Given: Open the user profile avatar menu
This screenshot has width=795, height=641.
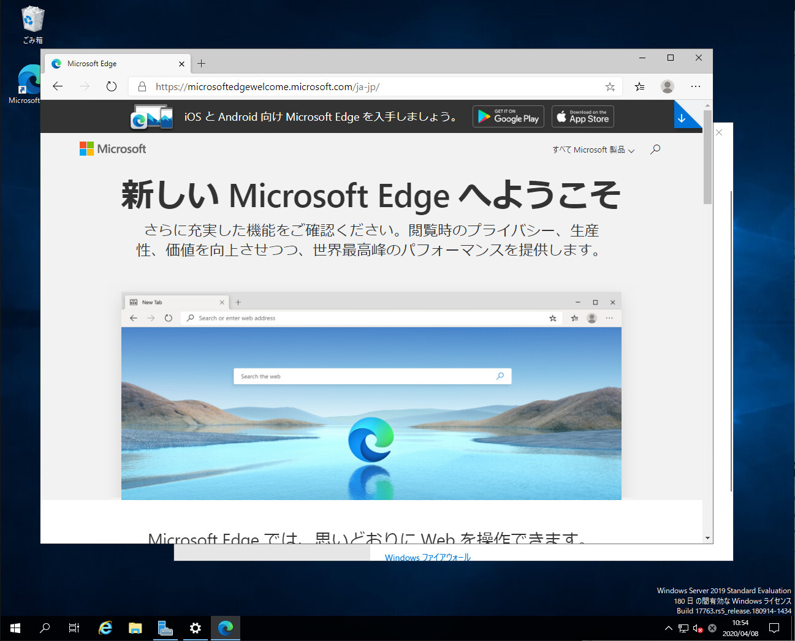Looking at the screenshot, I should point(668,86).
